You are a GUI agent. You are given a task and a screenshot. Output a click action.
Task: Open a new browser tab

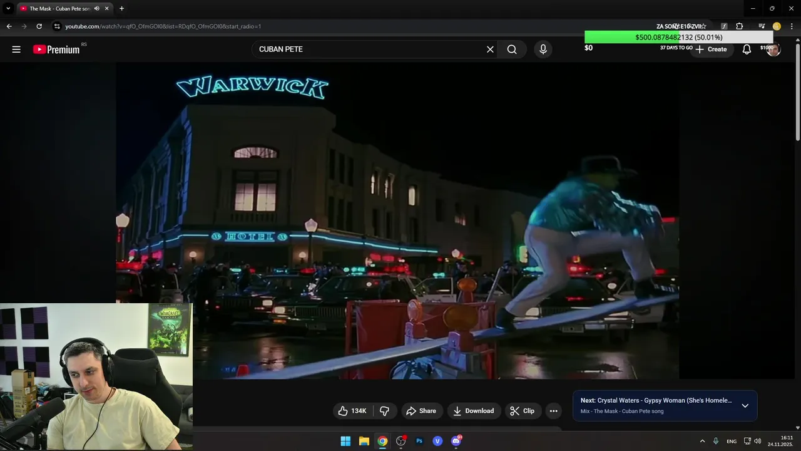tap(121, 8)
